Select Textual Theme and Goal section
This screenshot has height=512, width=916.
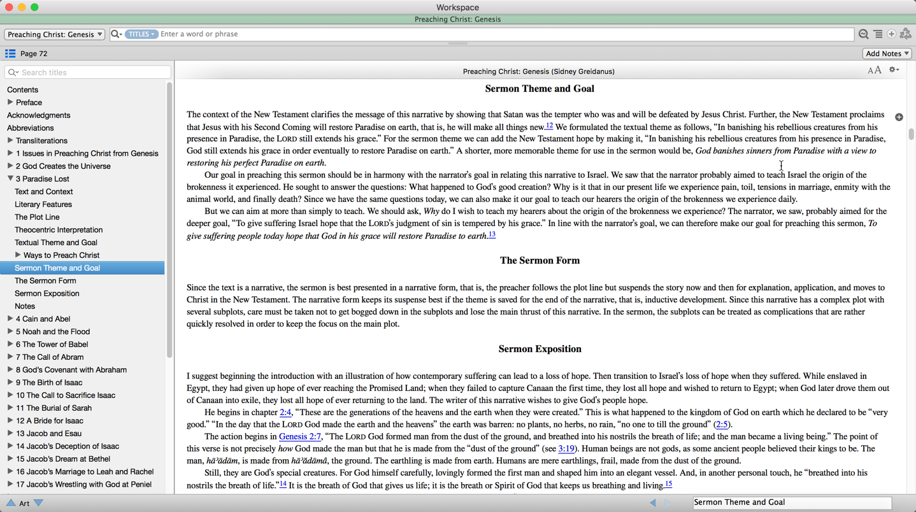click(x=56, y=243)
